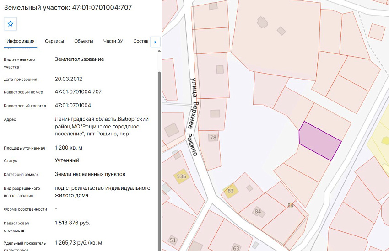Select building 84 on the map
Image resolution: width=389 pixels, height=251 pixels.
point(258,212)
